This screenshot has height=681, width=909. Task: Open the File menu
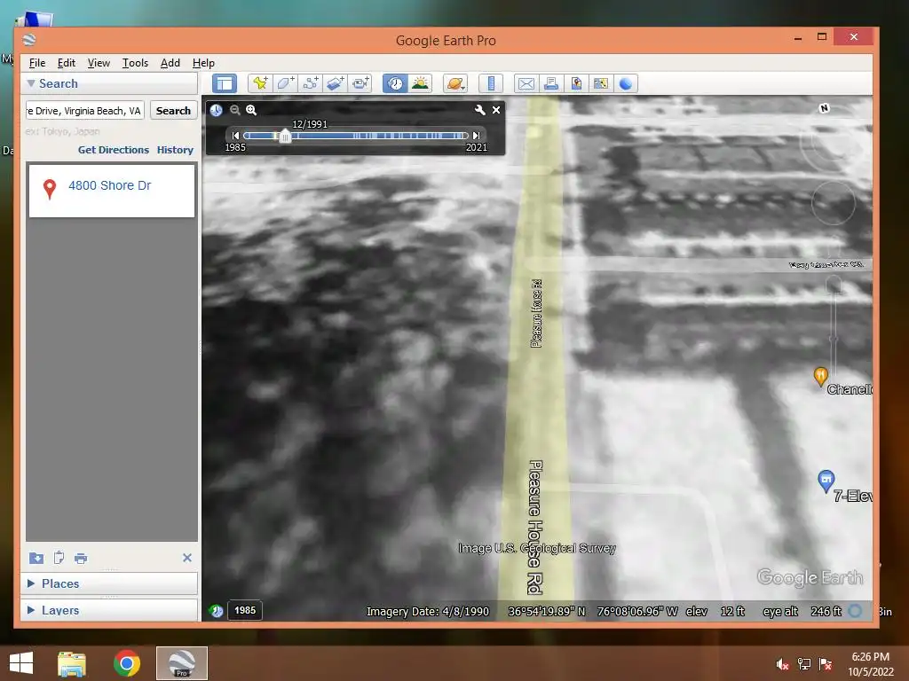pos(37,63)
